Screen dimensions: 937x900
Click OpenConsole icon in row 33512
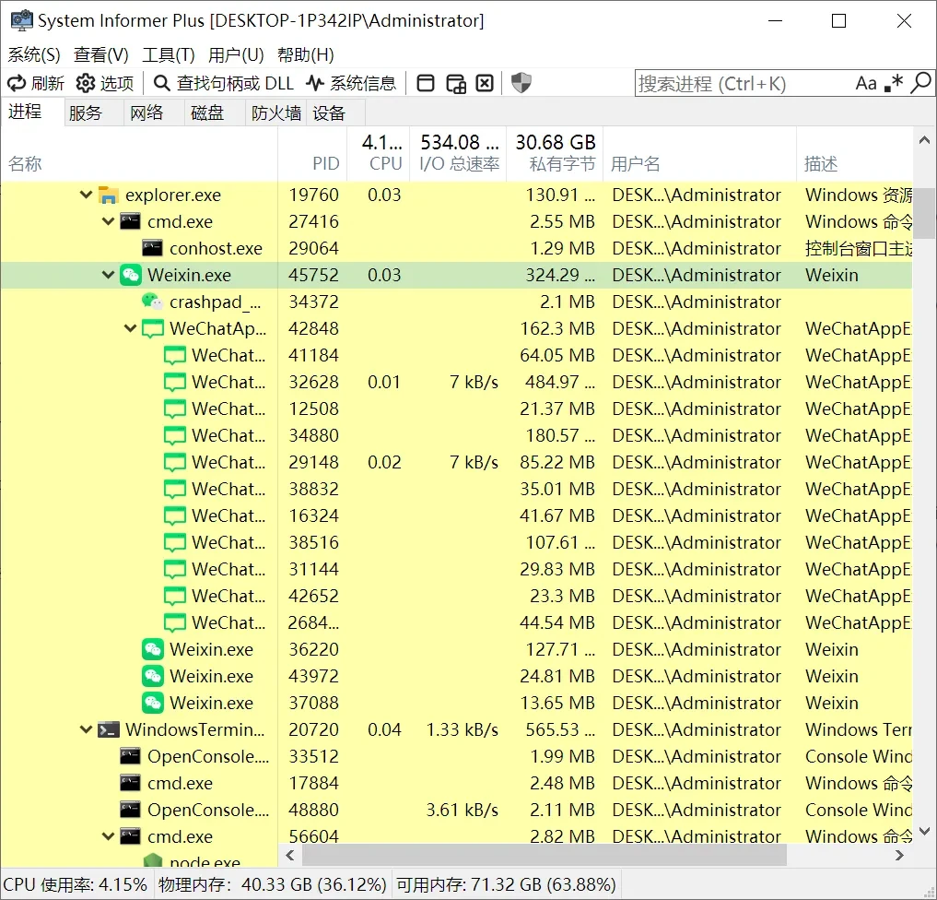click(x=130, y=756)
